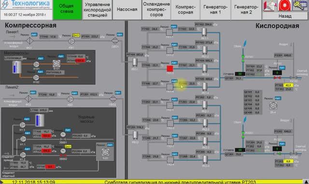
Task: Toggle Н102 mode Авт indicator
Action: tap(41, 72)
